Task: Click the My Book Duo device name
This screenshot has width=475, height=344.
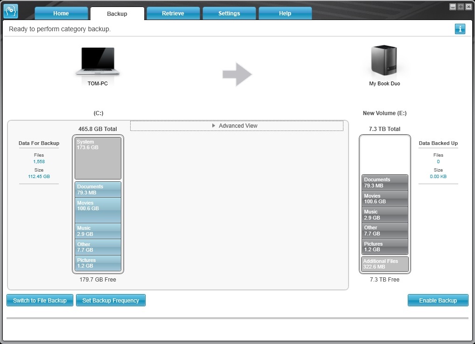Action: click(x=384, y=83)
